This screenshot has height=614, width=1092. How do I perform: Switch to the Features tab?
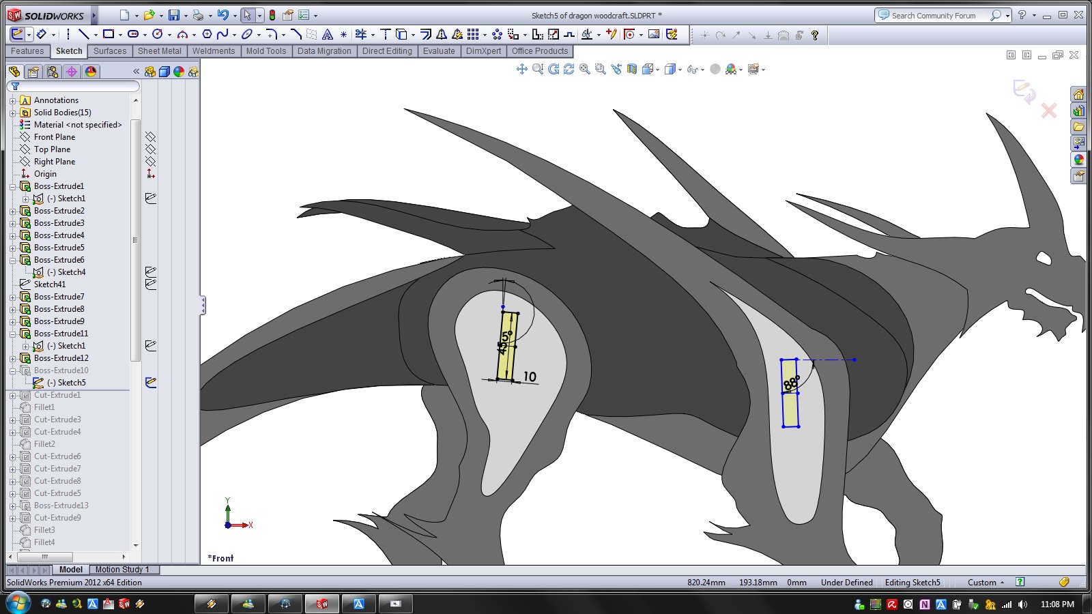pos(27,51)
